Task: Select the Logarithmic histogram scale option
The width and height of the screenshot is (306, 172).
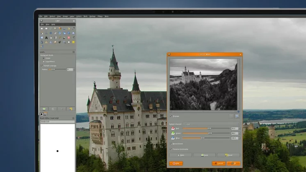Action: tap(44, 61)
